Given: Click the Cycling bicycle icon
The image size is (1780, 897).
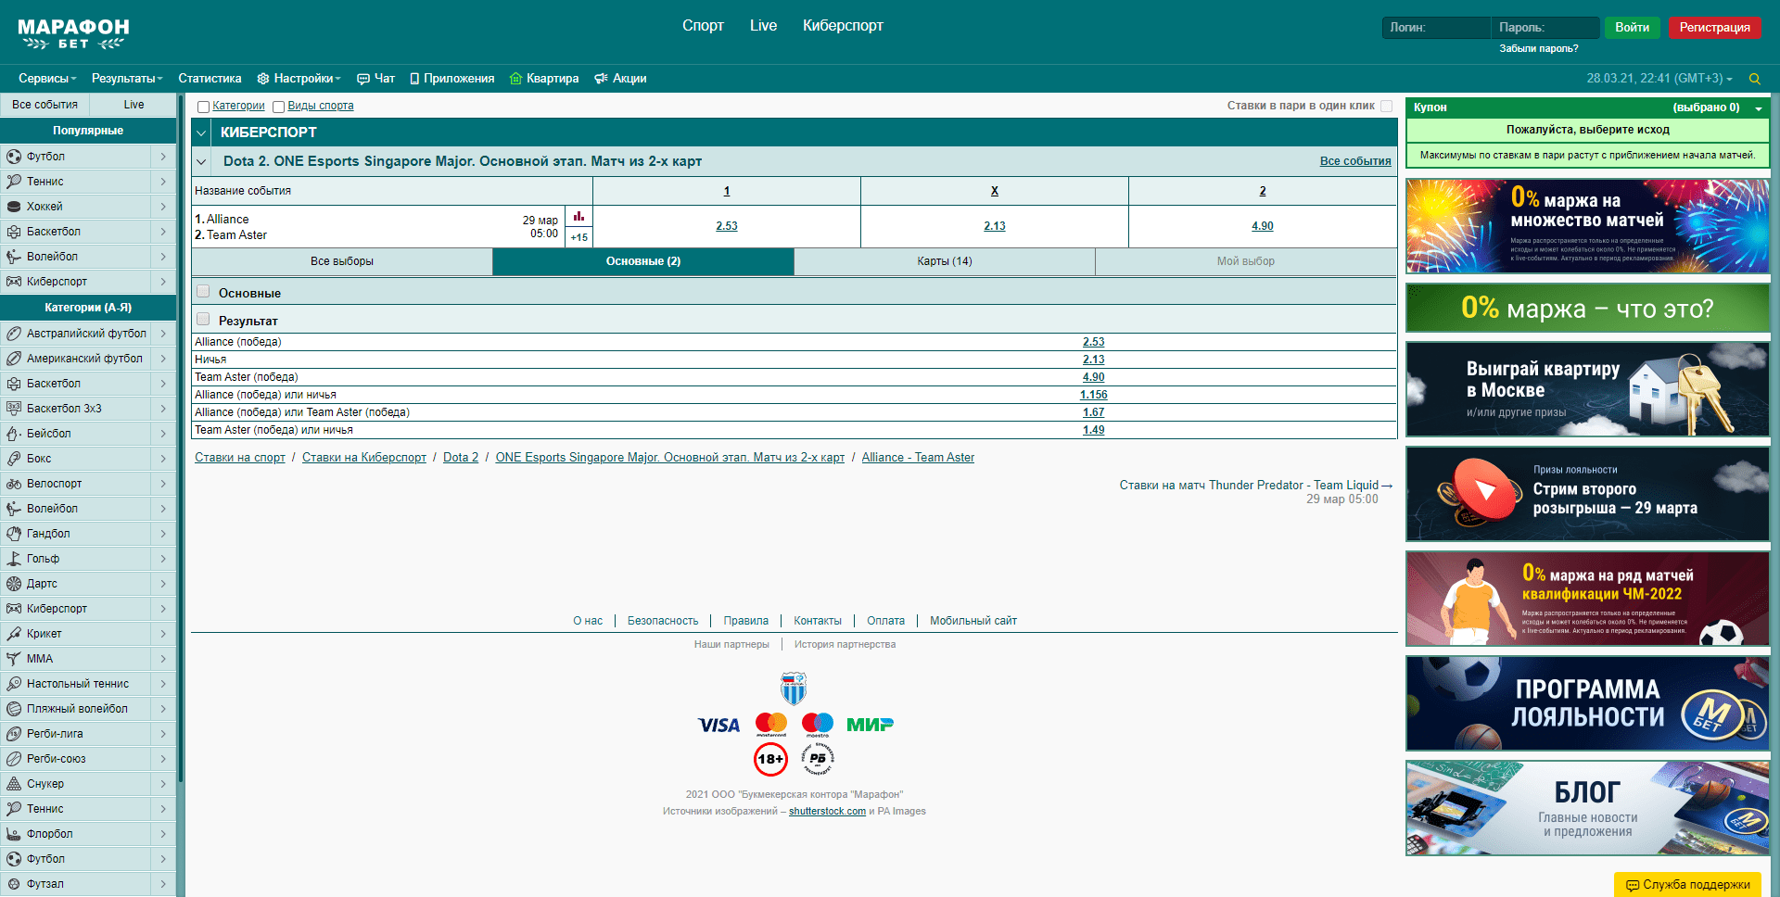Looking at the screenshot, I should click(14, 484).
